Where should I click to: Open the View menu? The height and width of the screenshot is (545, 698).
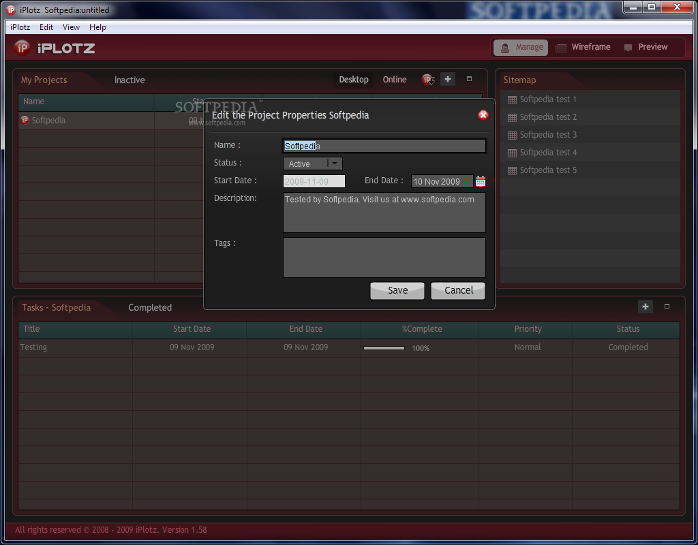[71, 27]
